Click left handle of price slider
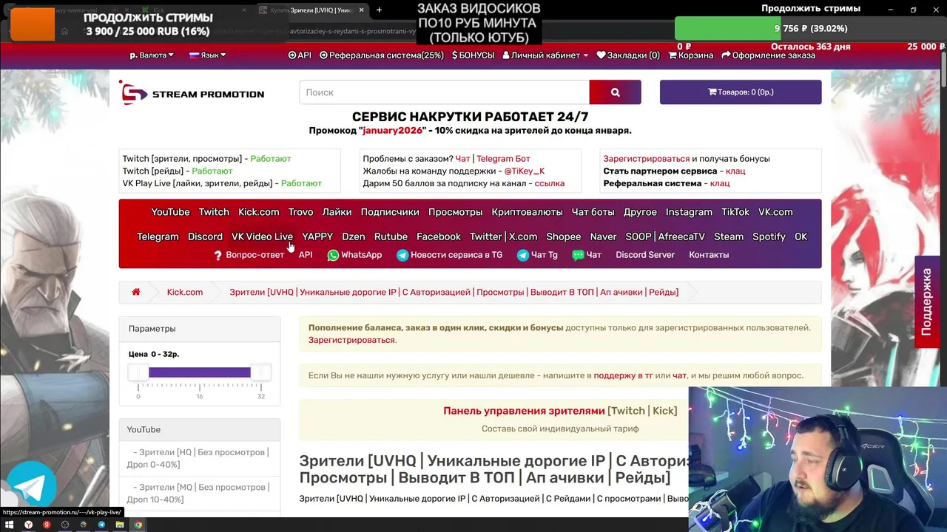 point(138,372)
